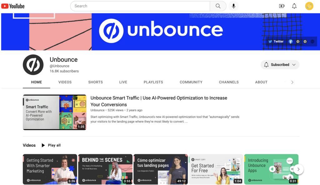The width and height of the screenshot is (320, 185).
Task: Activate voice search microphone
Action: tap(234, 6)
